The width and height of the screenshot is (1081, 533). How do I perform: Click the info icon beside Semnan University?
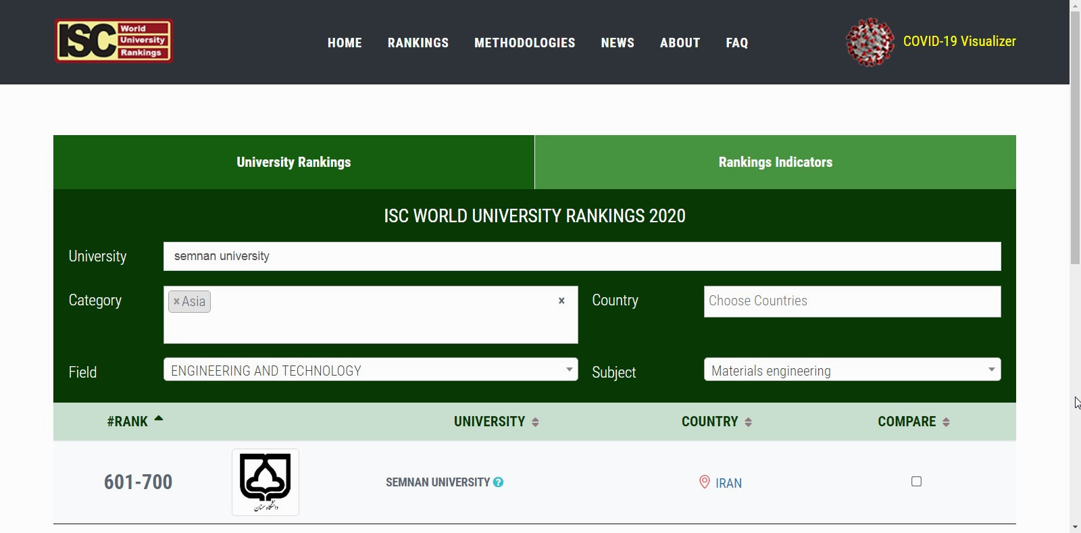point(498,482)
